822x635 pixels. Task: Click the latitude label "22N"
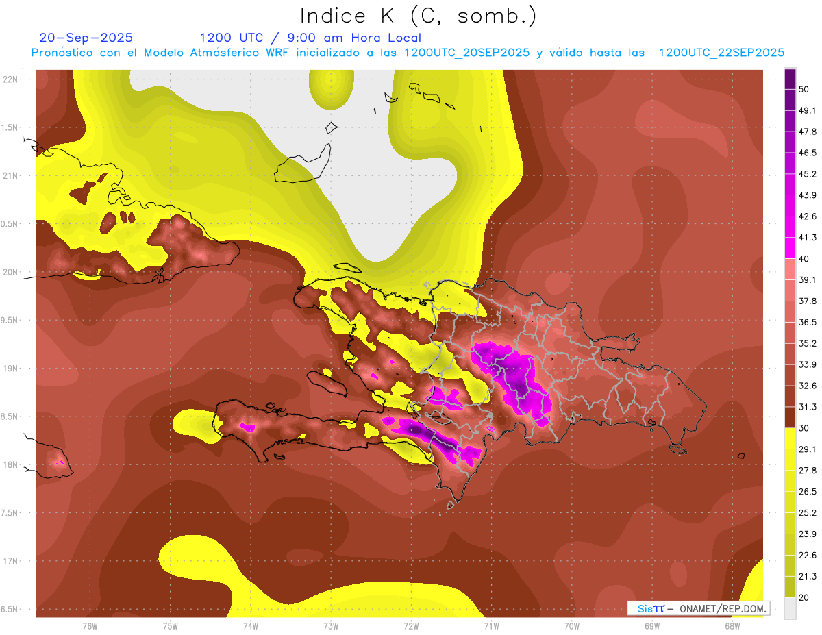(x=12, y=79)
